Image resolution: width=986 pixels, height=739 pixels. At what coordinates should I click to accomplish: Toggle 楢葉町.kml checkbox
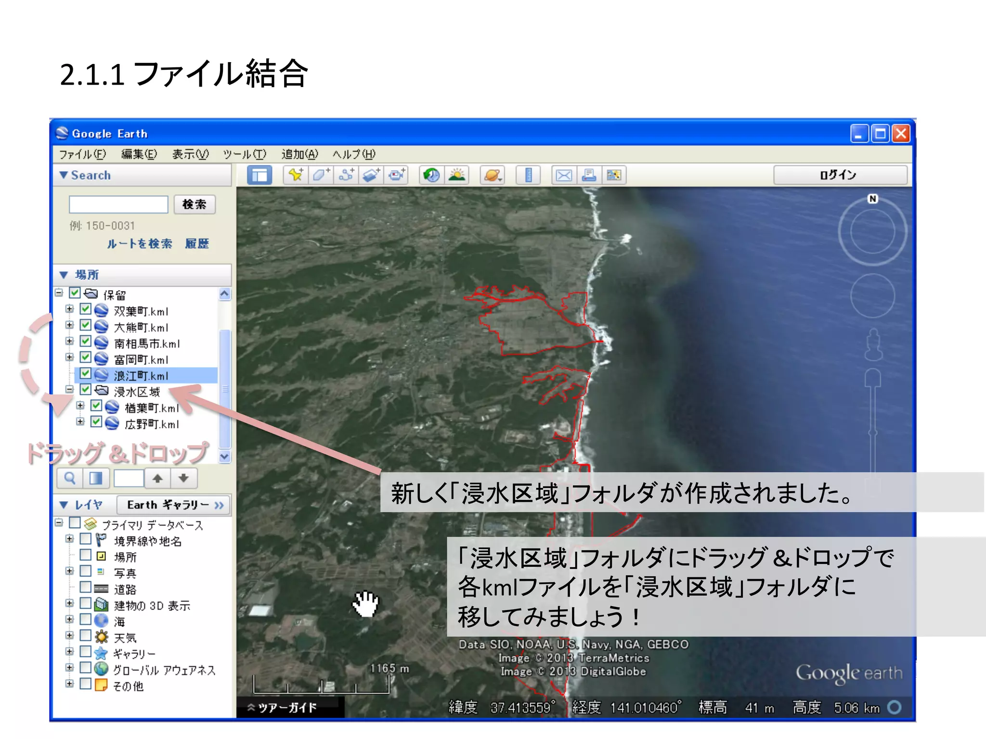click(x=96, y=406)
